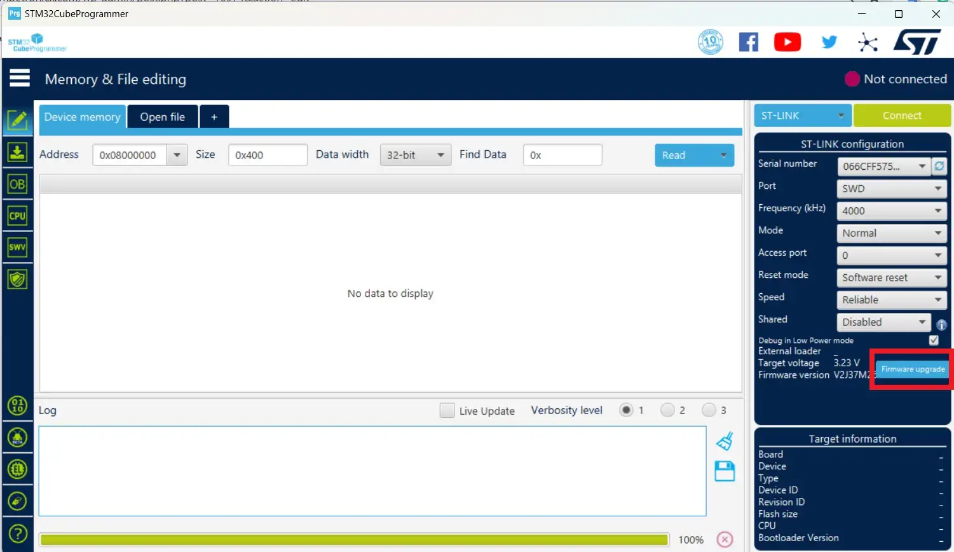Screen dimensions: 954x552
Task: Click the Size input field
Action: tap(268, 155)
